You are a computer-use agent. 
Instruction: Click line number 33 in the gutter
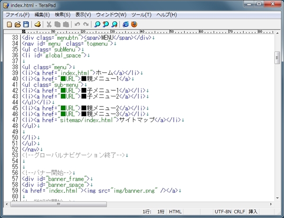point(15,38)
